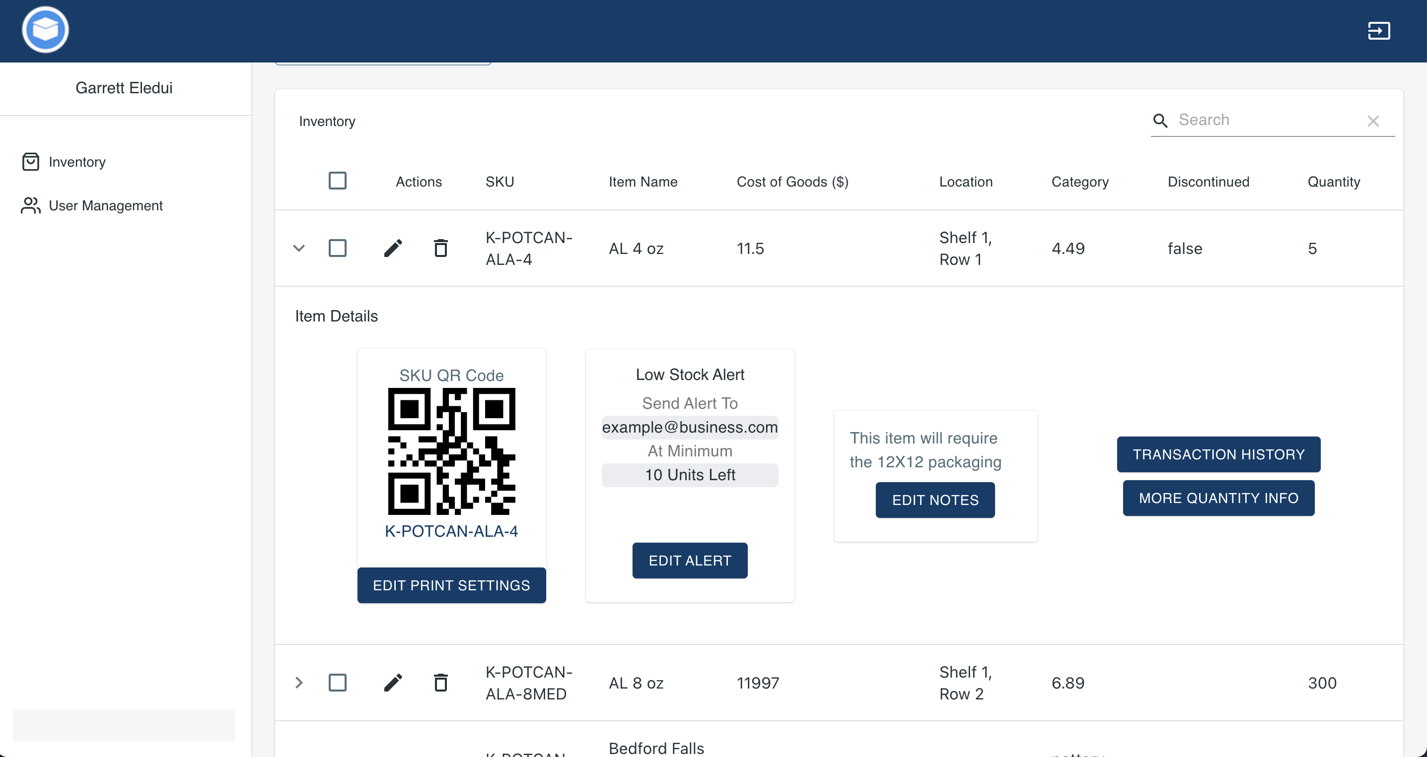Screen dimensions: 1427x757
Task: Click trash icon for AL 8 oz row
Action: point(440,682)
